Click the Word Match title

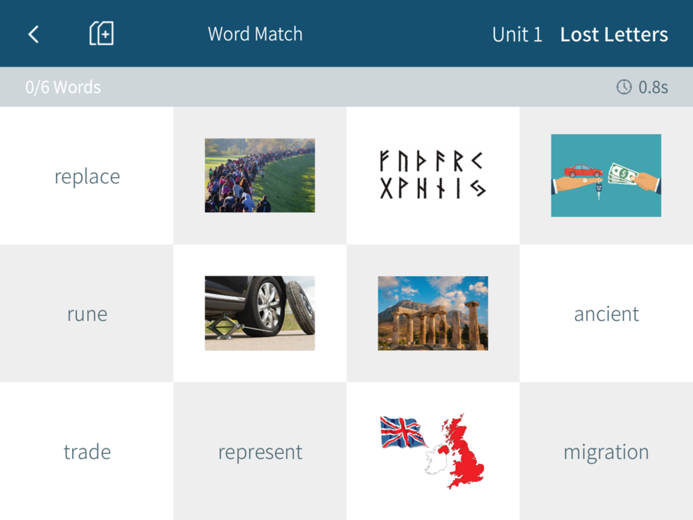pos(256,34)
